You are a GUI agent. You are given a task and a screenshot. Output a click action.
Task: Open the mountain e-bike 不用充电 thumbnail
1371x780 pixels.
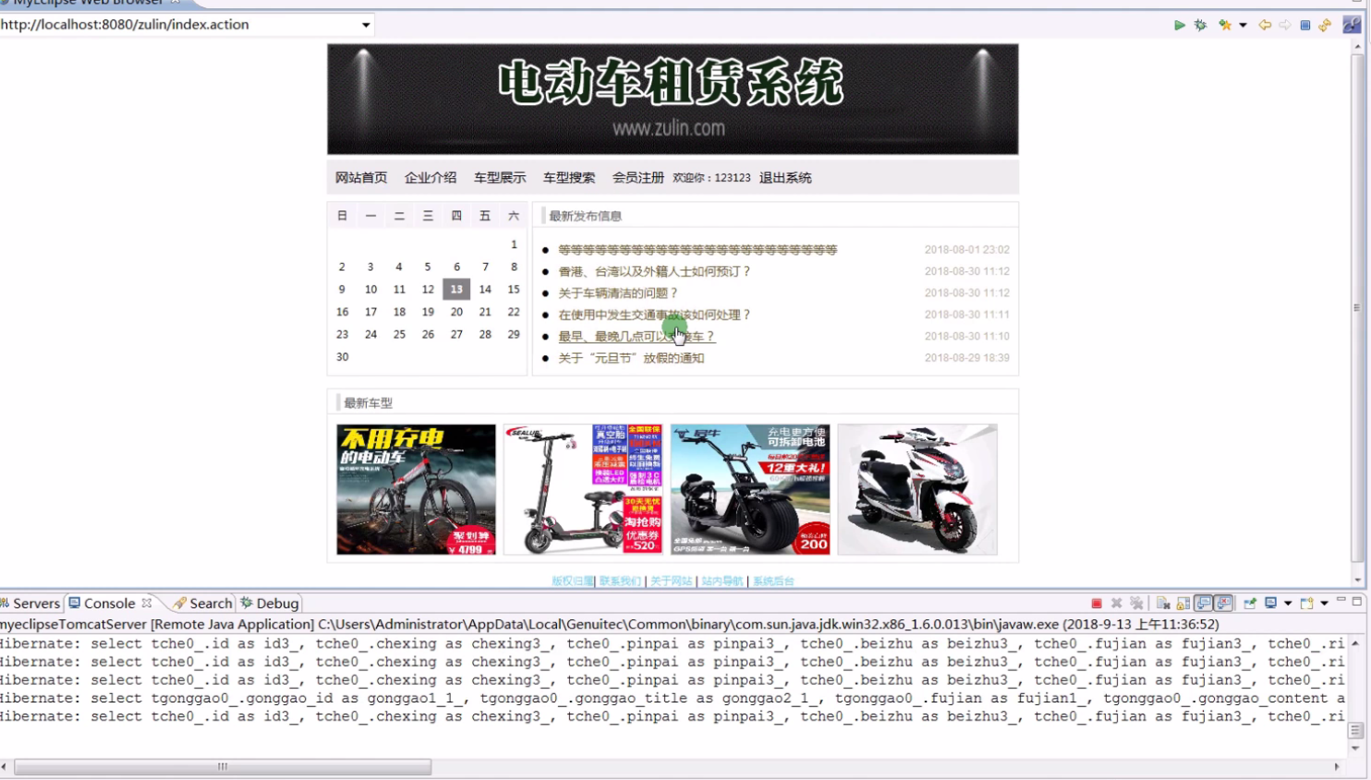(x=416, y=489)
